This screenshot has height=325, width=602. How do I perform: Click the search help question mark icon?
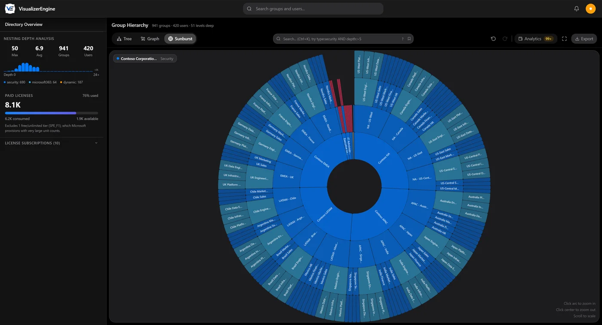pyautogui.click(x=402, y=39)
